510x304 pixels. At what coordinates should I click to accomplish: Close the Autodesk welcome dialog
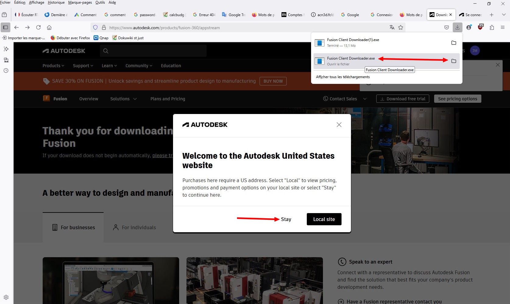pos(339,125)
